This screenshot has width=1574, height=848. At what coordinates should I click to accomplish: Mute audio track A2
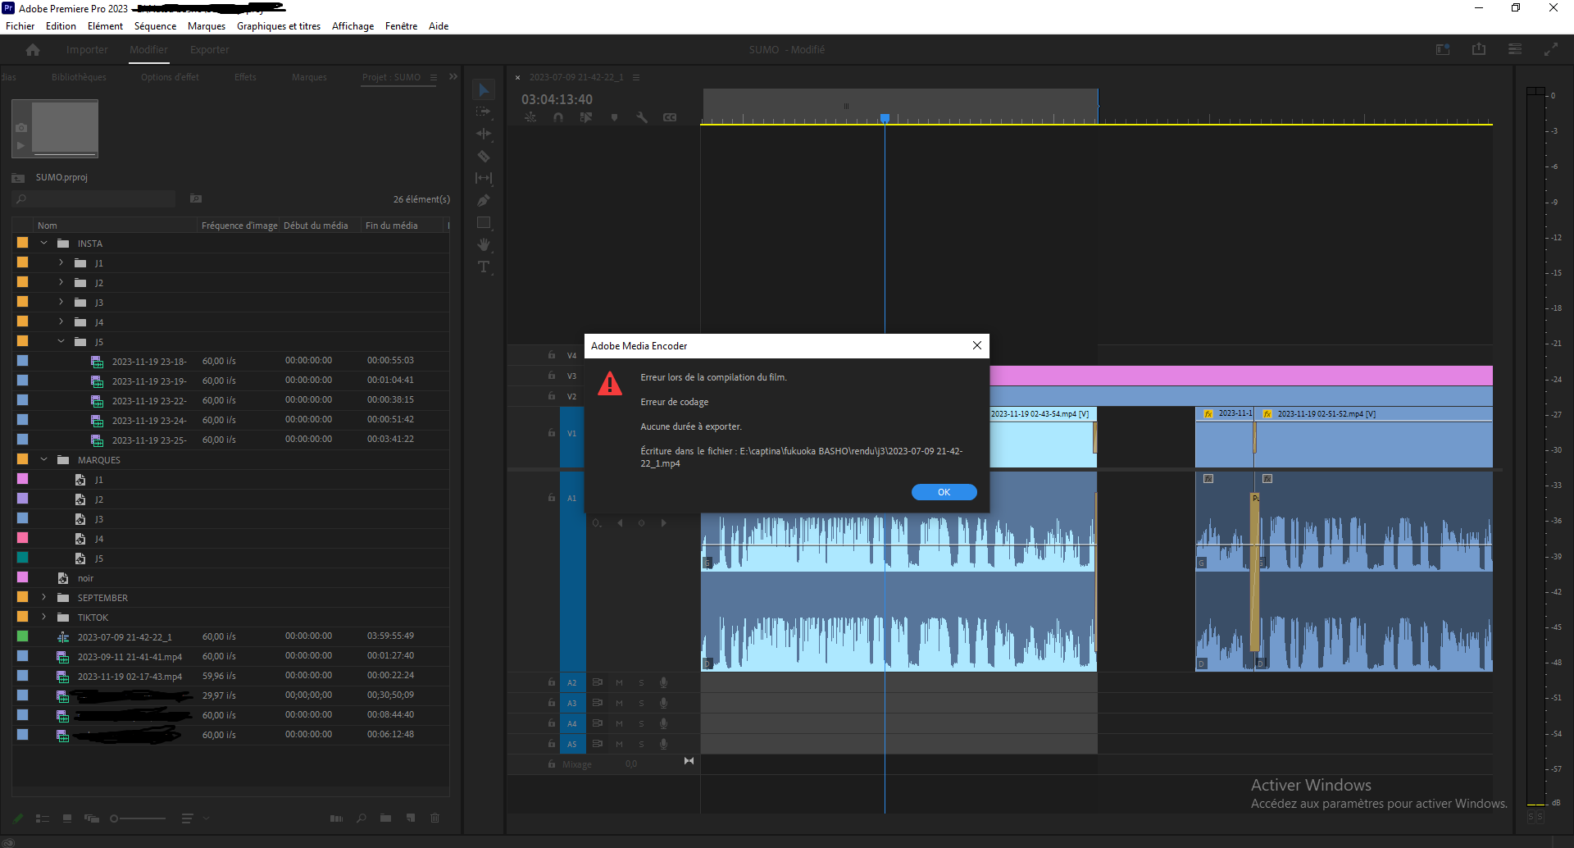[620, 682]
